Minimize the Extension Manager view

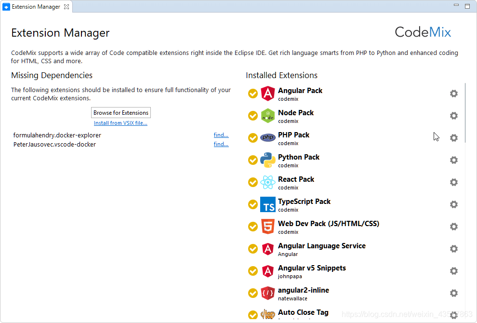point(456,5)
